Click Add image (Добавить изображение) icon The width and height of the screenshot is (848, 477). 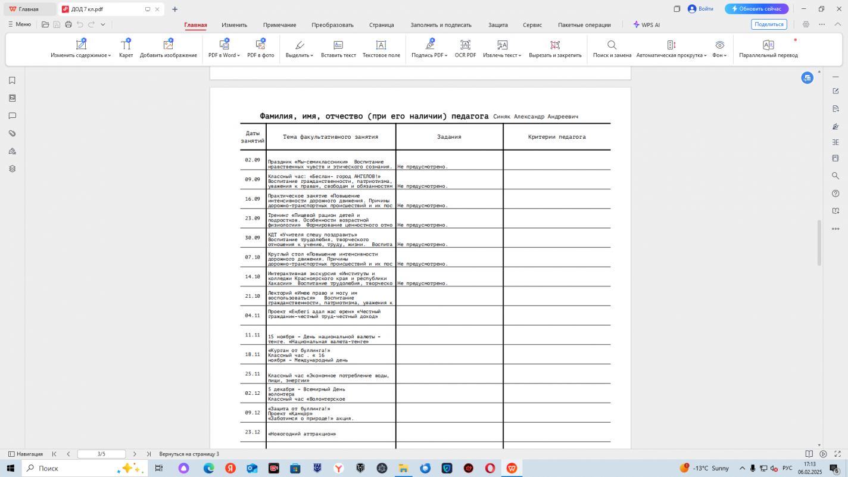(168, 45)
